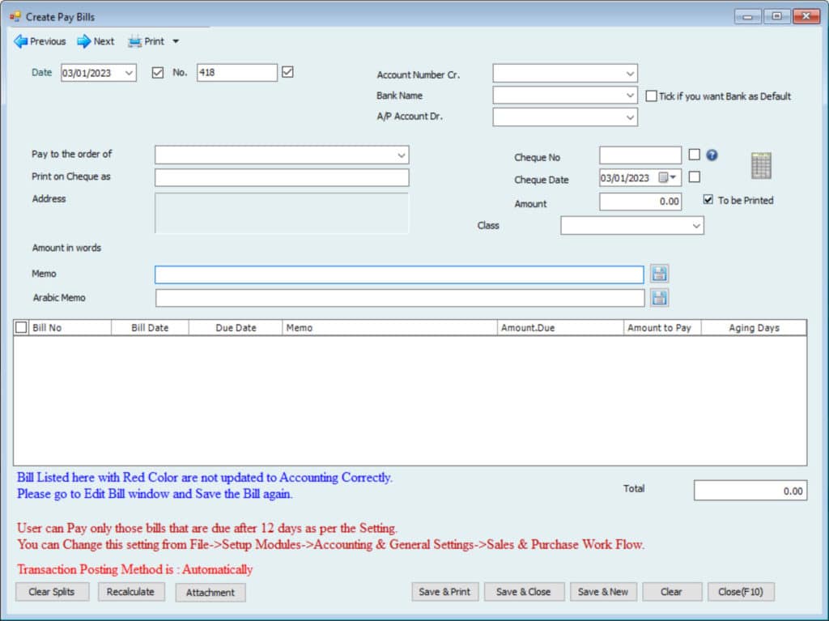This screenshot has height=621, width=829.
Task: Click Save & Close button
Action: [x=524, y=592]
